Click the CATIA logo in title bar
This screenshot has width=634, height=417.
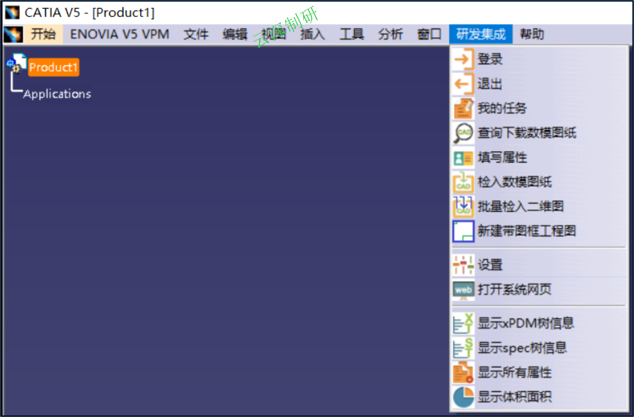tap(12, 12)
